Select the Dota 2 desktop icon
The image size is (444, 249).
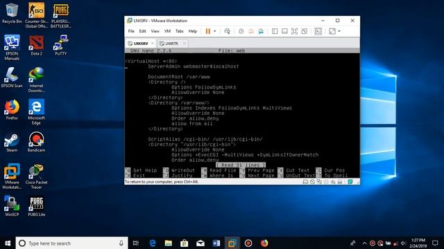[x=36, y=45]
